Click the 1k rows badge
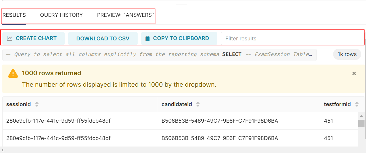 pyautogui.click(x=347, y=54)
